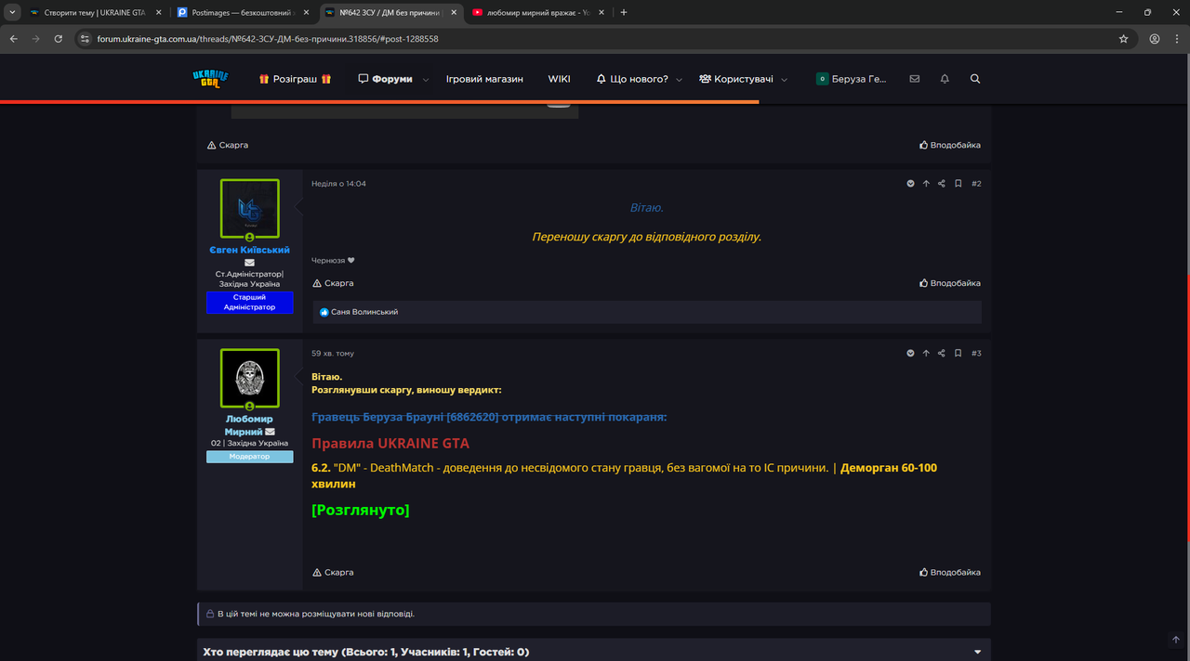This screenshot has width=1190, height=661.
Task: Open the notifications bell icon in navbar
Action: 945,79
